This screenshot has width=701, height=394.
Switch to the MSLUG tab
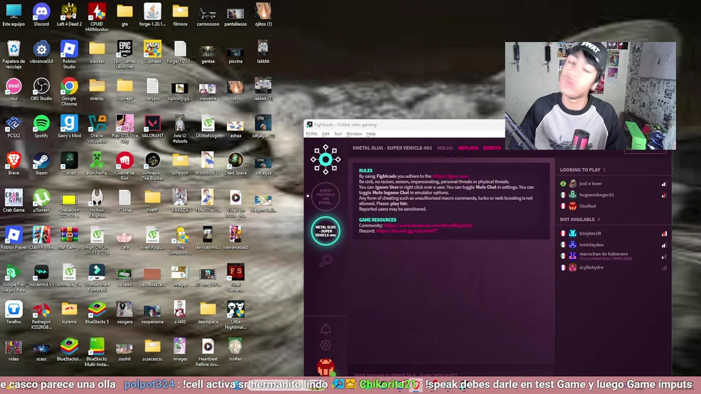[x=445, y=148]
